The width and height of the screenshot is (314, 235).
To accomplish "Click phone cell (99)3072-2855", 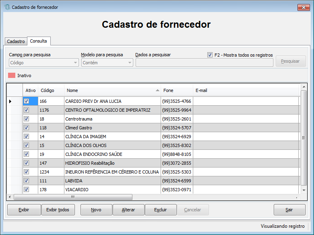I will 177,163.
